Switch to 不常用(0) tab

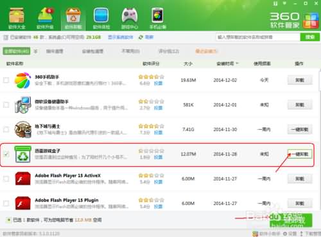click(130, 51)
